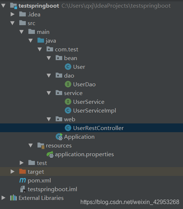Collapse the resources folder arrow
This screenshot has width=183, height=209.
(x=31, y=145)
